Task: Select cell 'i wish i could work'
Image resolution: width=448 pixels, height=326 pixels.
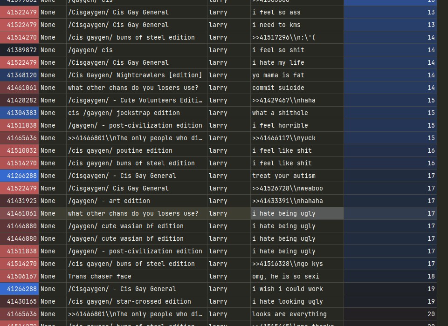Action: coord(297,289)
